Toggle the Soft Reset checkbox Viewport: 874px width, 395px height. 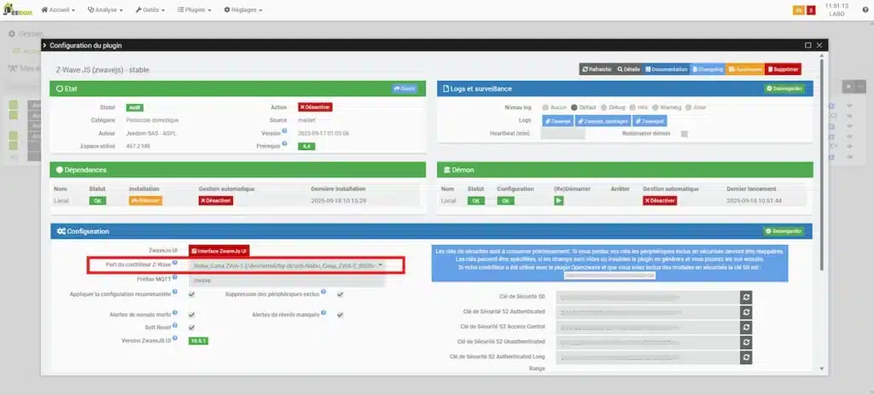coord(192,328)
